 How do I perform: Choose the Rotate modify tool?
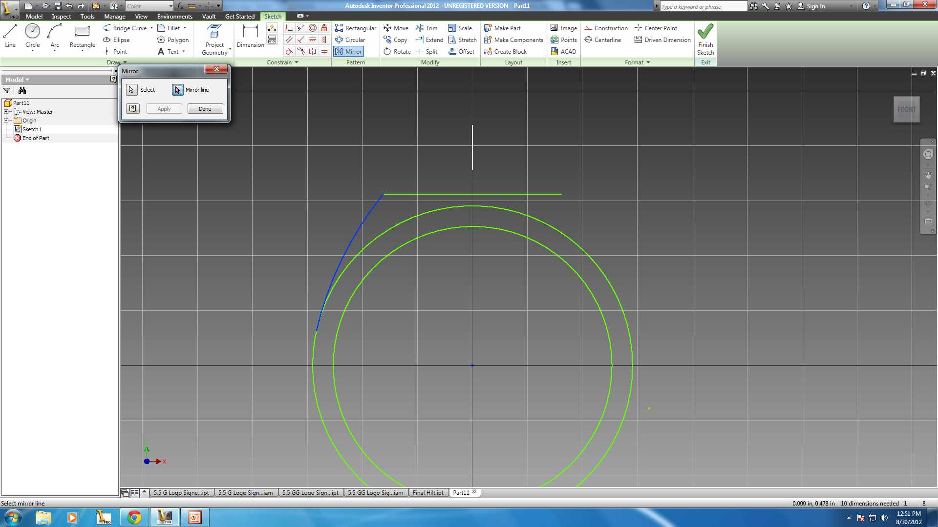(x=397, y=52)
